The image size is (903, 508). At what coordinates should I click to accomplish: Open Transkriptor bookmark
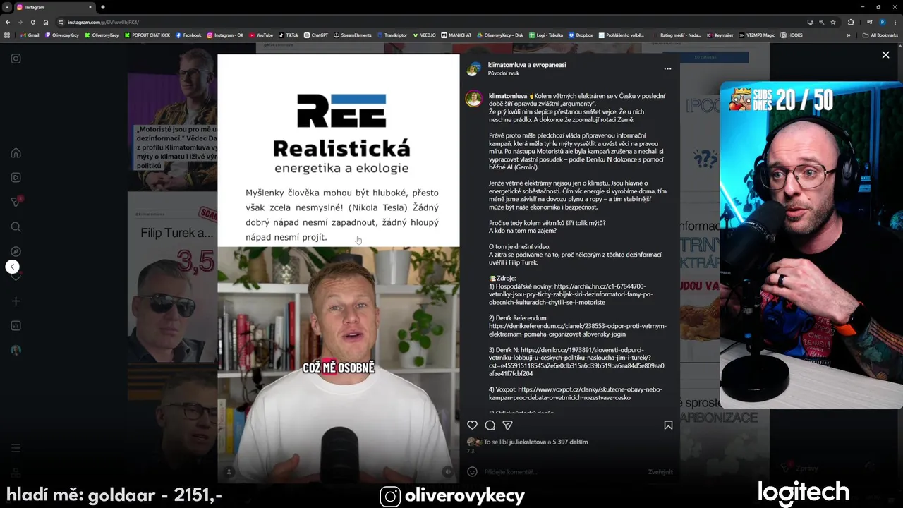point(392,35)
